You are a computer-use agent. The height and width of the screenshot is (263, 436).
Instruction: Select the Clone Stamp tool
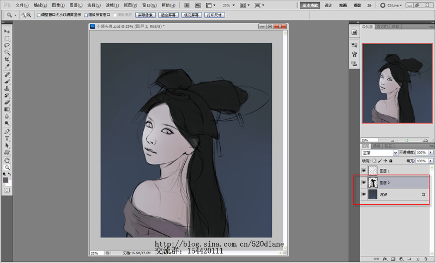tap(7, 88)
